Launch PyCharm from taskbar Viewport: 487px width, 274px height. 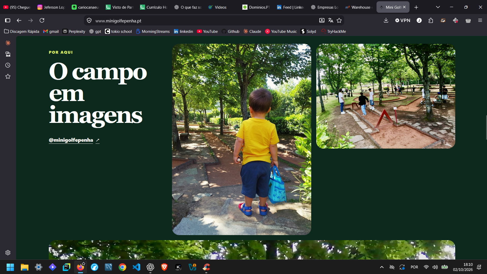(x=66, y=267)
